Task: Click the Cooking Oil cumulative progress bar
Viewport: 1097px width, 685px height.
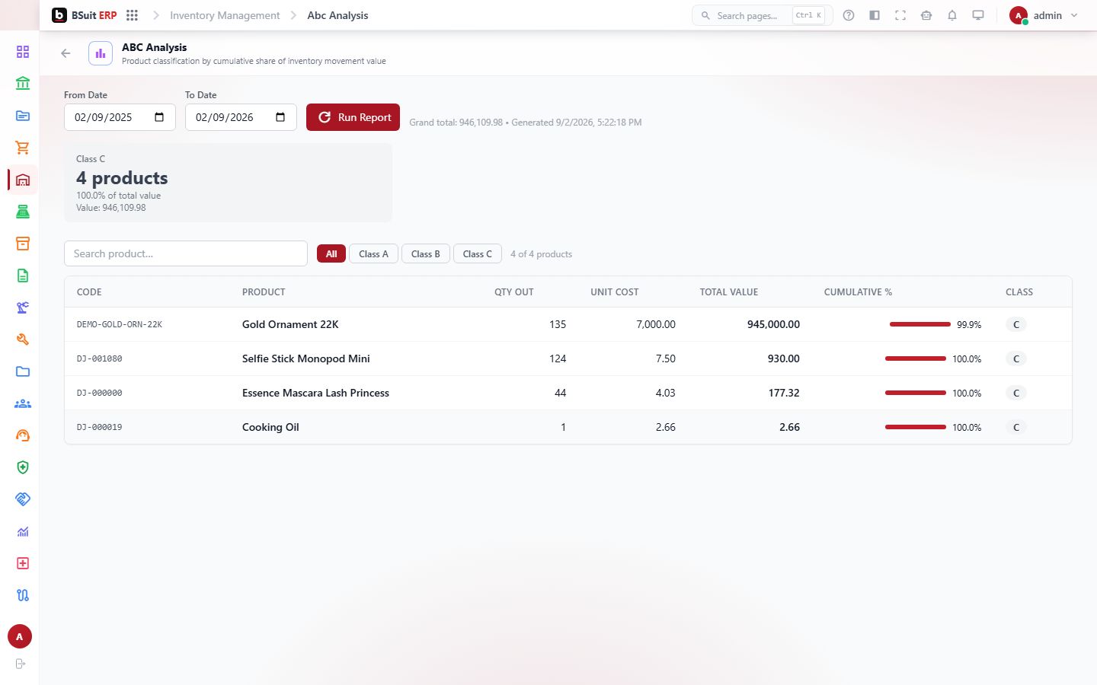Action: [916, 427]
